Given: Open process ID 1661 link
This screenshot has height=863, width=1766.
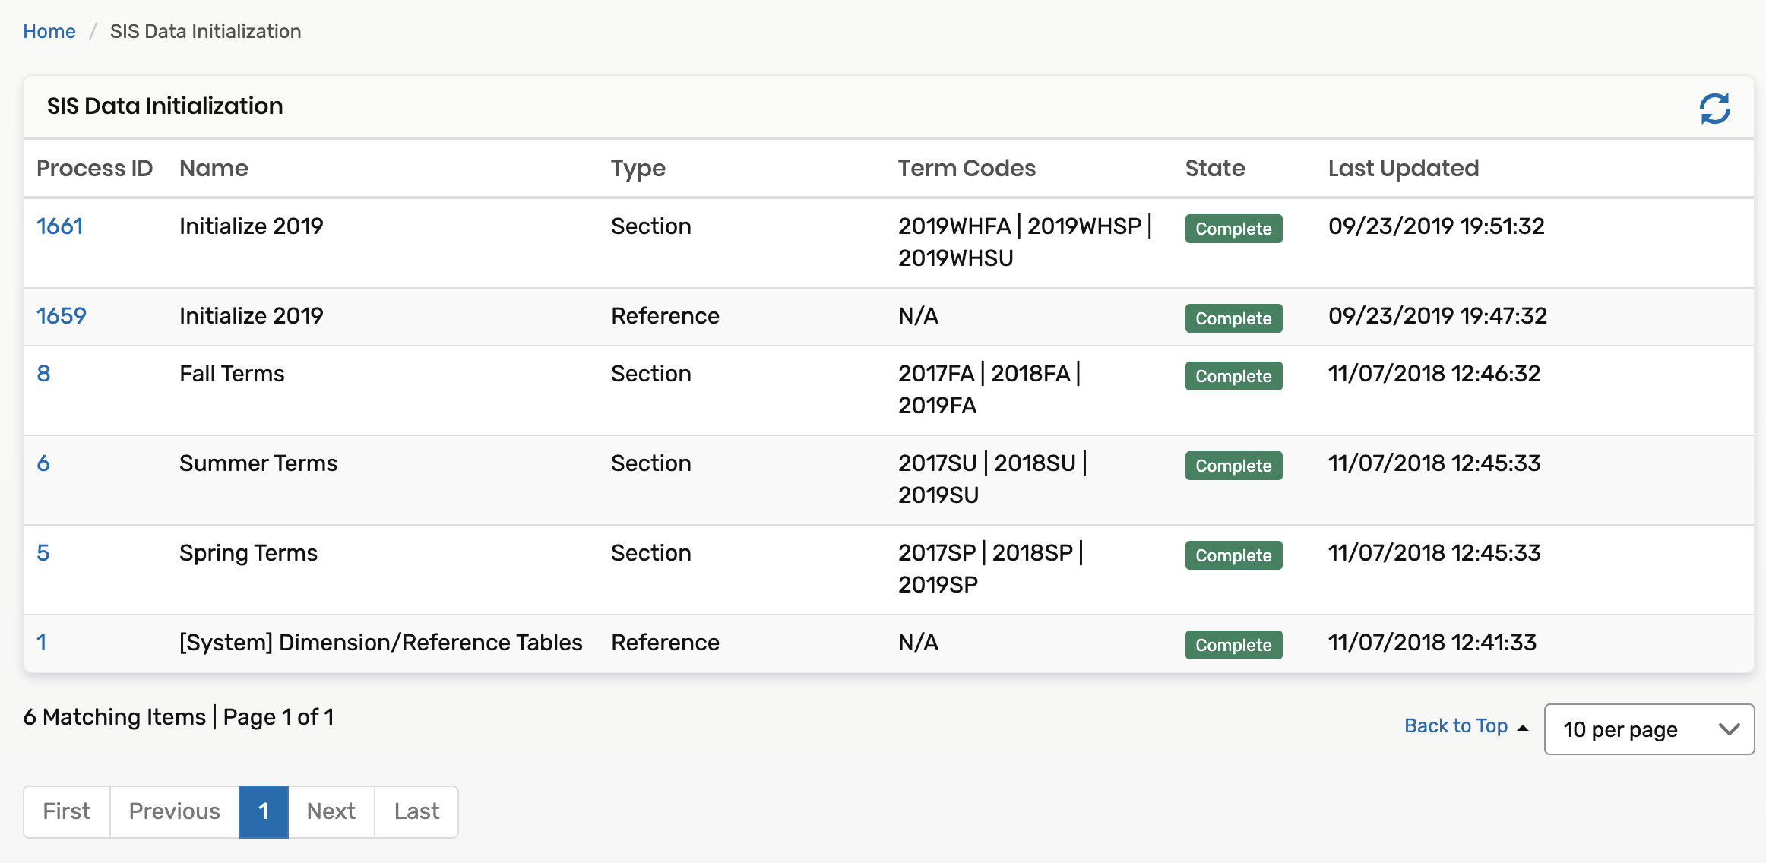Looking at the screenshot, I should tap(59, 226).
